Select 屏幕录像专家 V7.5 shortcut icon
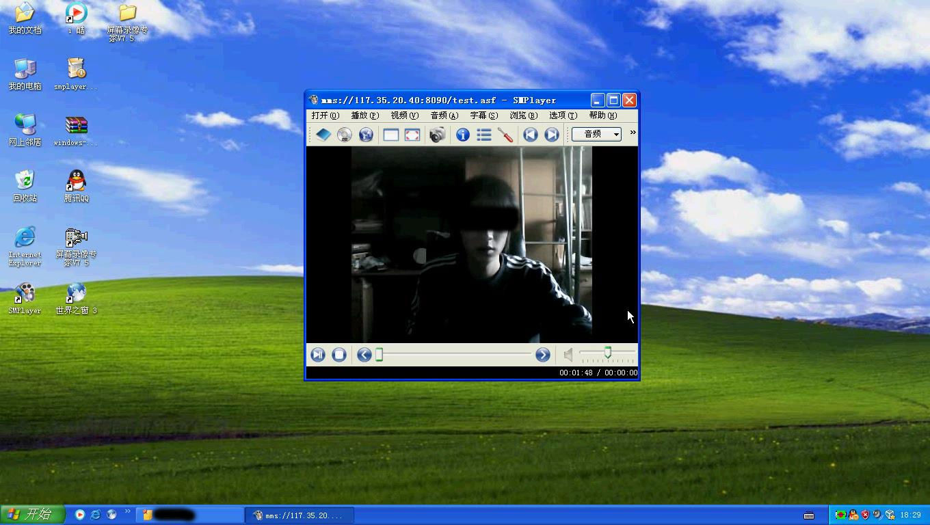 click(x=76, y=246)
